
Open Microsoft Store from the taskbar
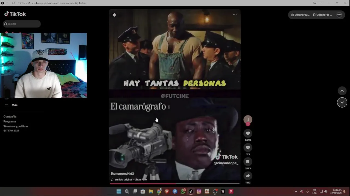click(143, 192)
